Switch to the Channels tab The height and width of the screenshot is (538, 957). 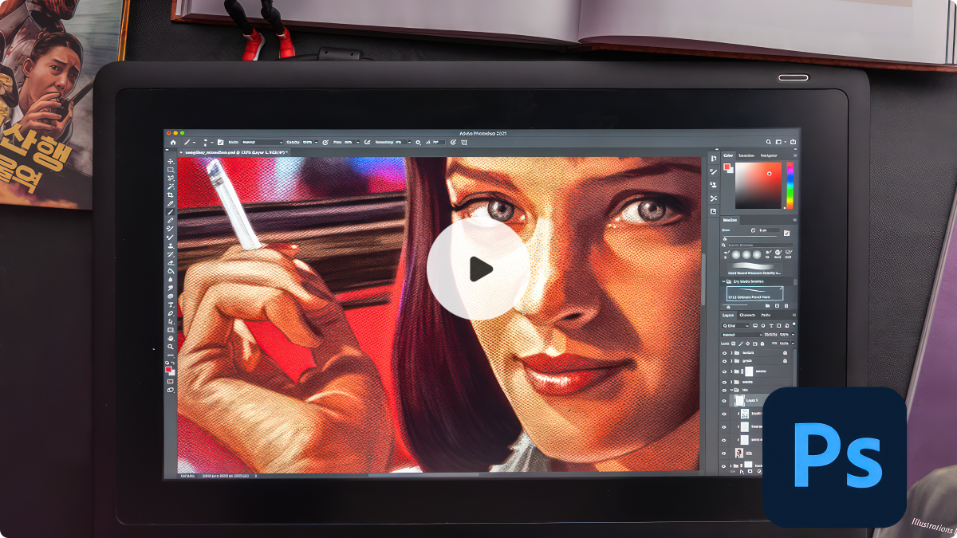click(747, 315)
